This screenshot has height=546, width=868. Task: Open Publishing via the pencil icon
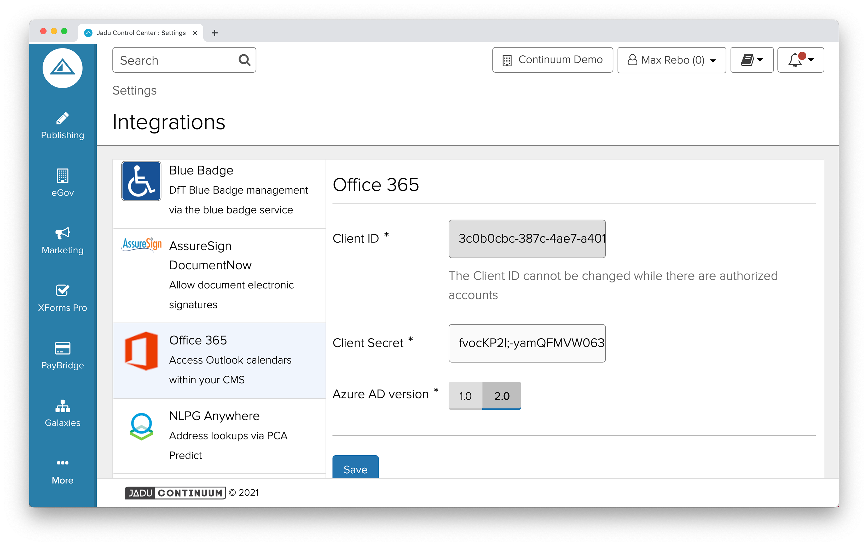[x=62, y=118]
